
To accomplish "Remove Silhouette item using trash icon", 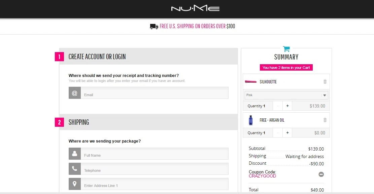I will (x=325, y=82).
